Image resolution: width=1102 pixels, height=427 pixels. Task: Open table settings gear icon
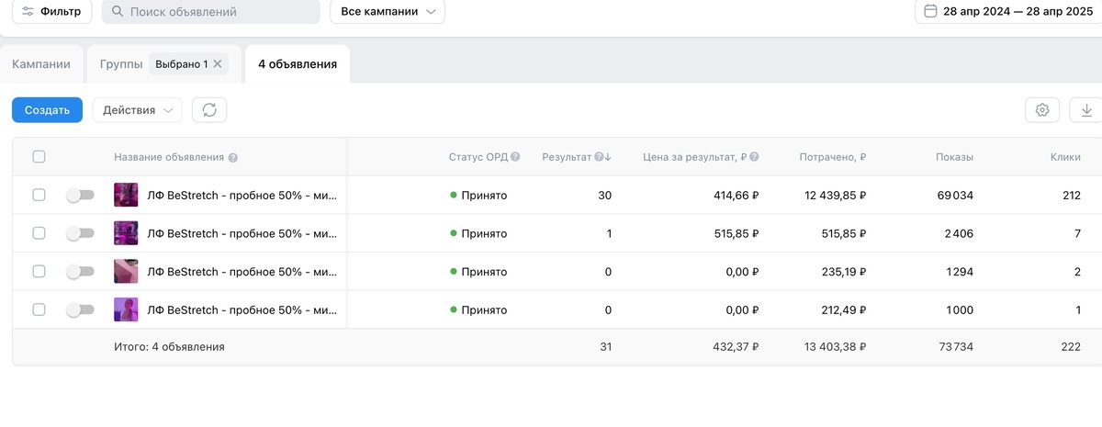coord(1042,110)
